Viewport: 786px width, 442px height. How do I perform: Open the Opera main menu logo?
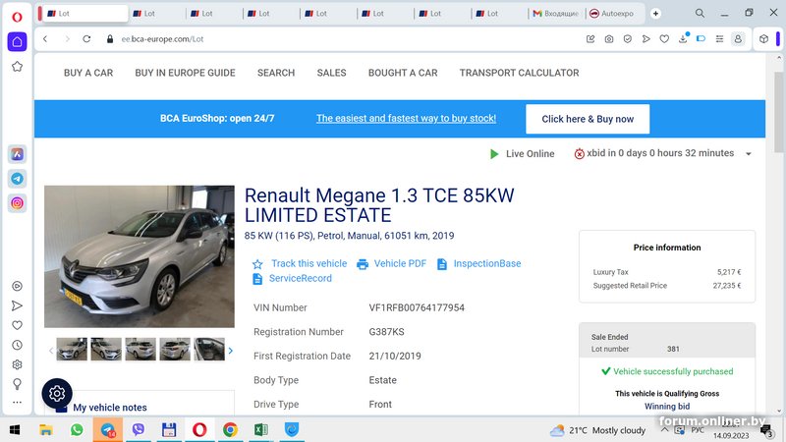[17, 17]
